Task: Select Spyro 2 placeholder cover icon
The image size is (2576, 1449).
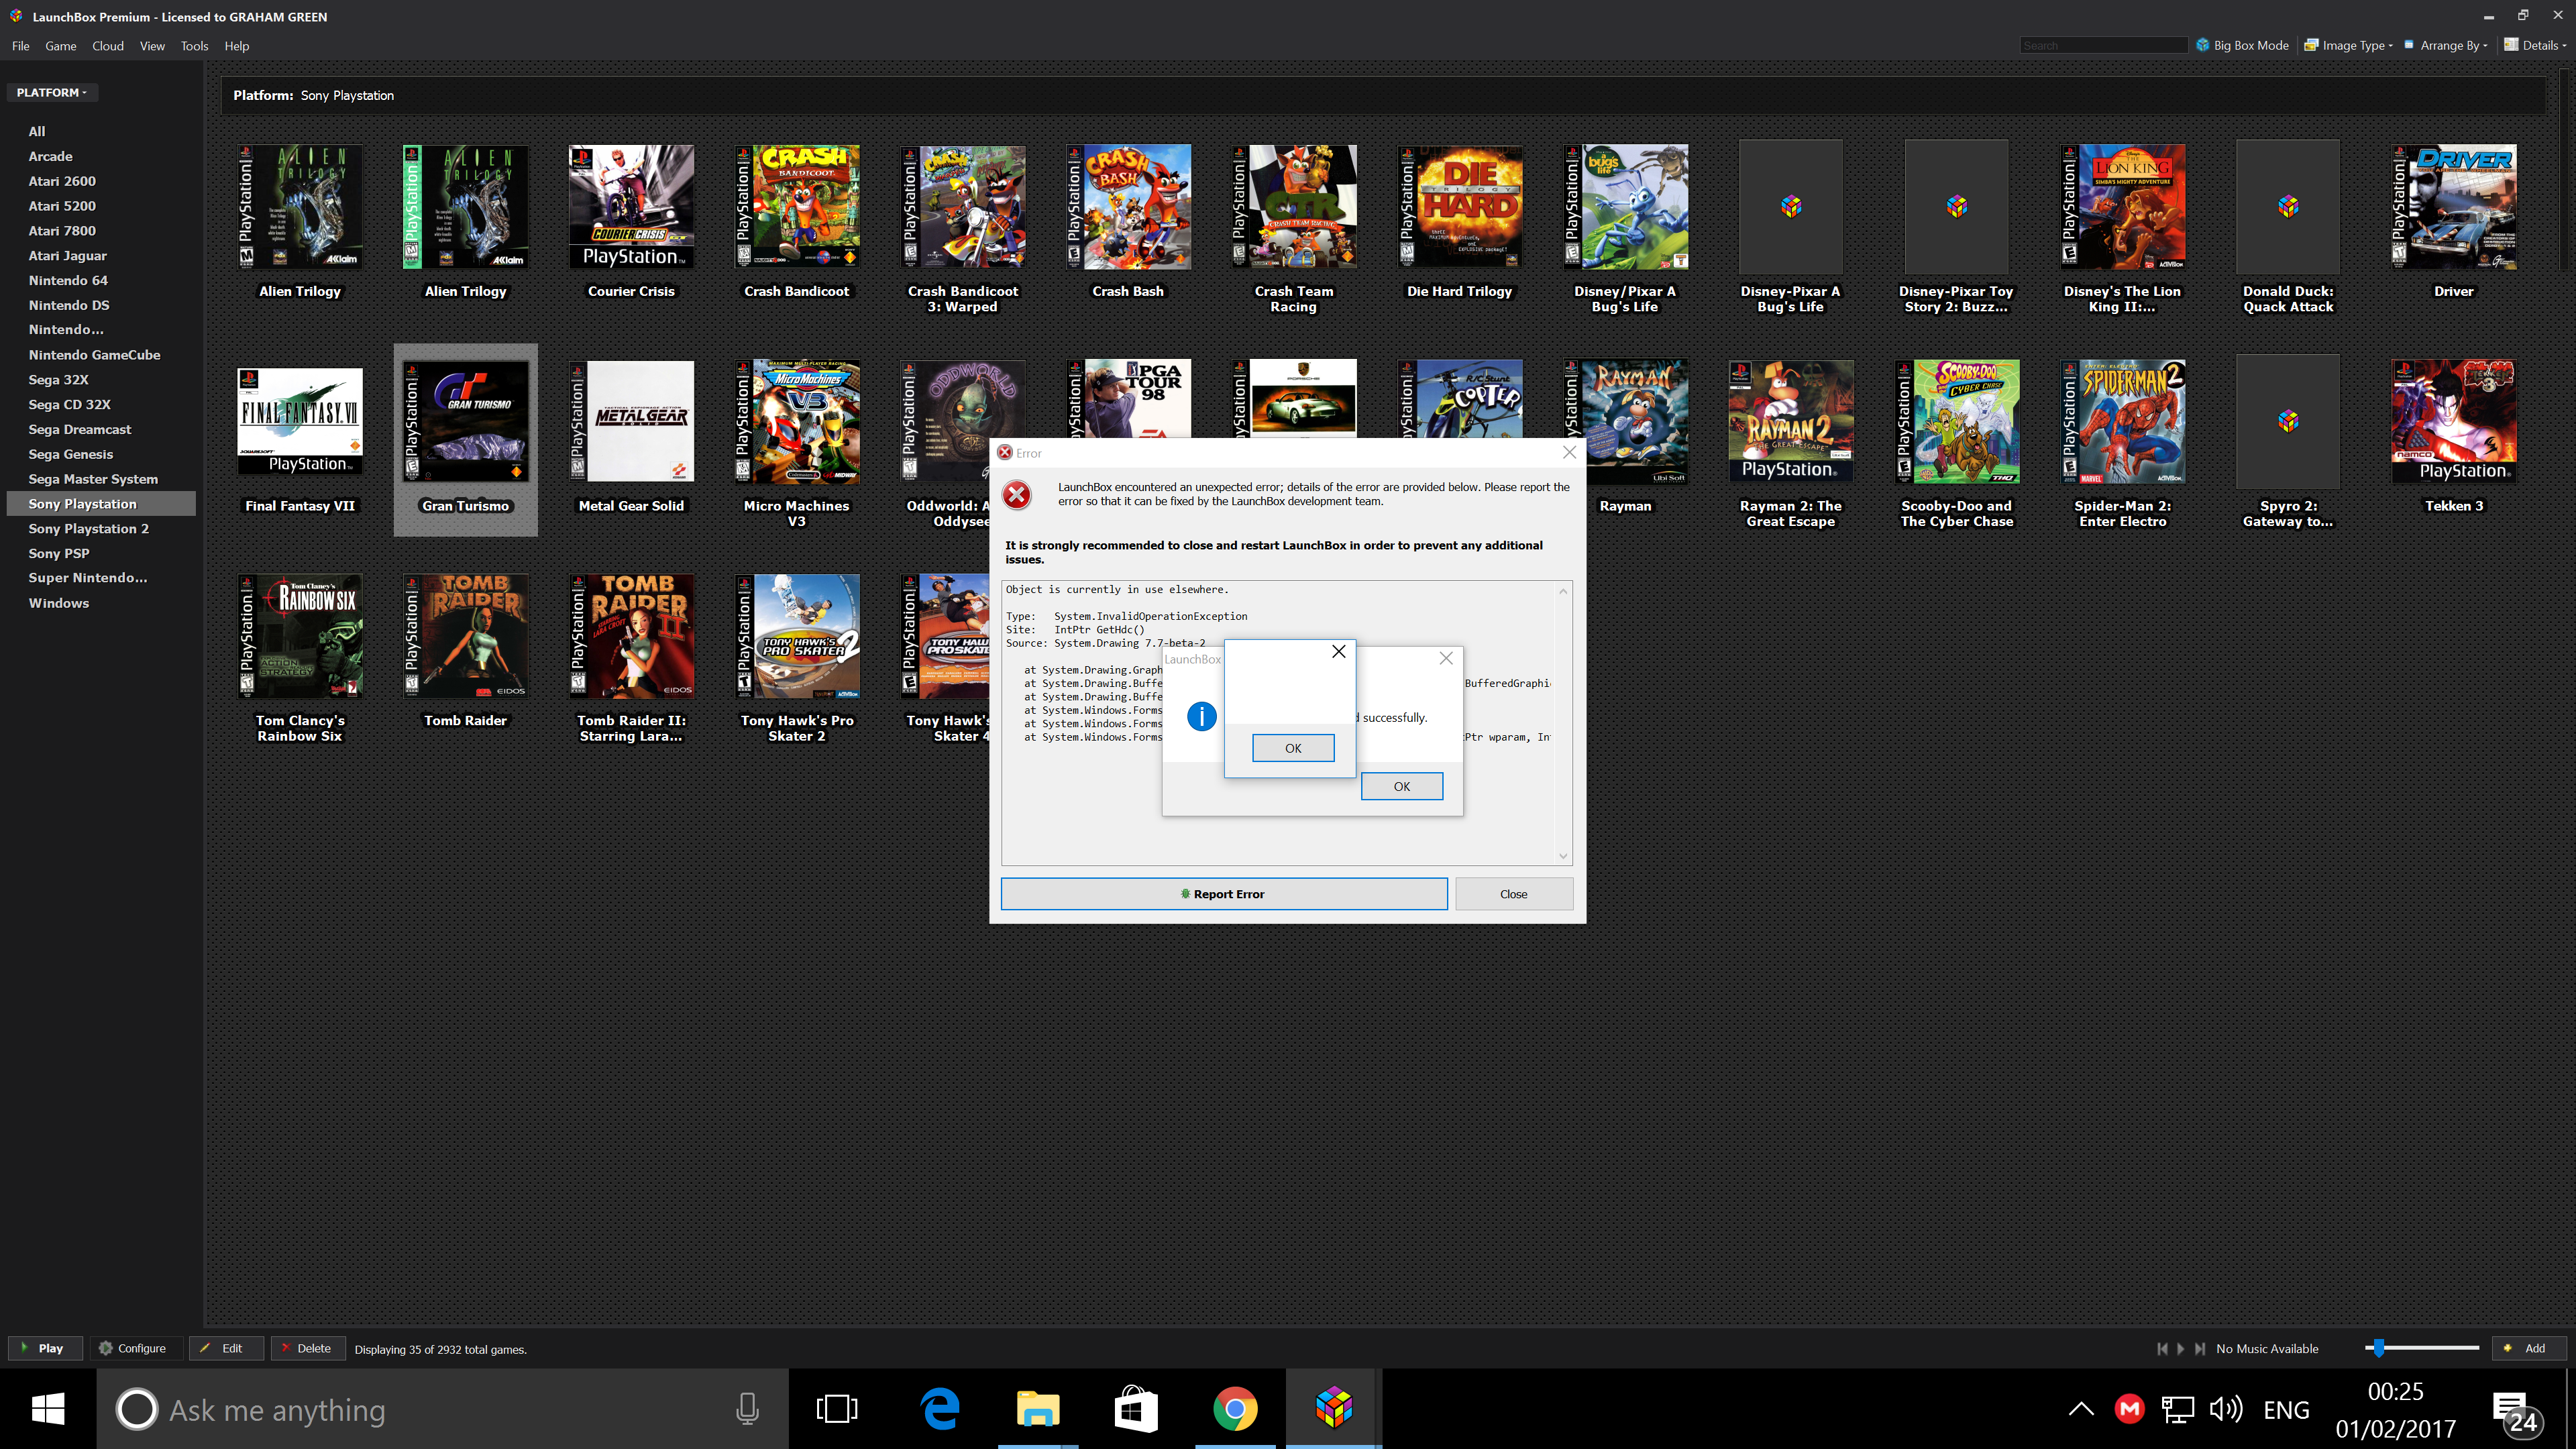Action: pos(2288,421)
